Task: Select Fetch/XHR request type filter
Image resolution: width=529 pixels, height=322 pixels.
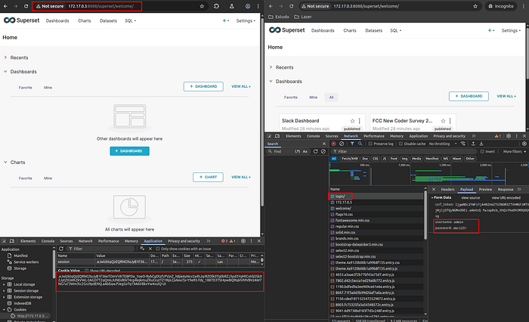Action: tap(349, 159)
